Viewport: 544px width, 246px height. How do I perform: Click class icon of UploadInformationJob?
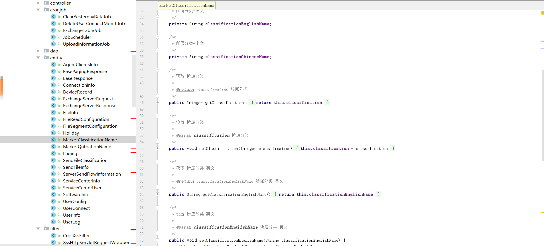click(x=53, y=44)
